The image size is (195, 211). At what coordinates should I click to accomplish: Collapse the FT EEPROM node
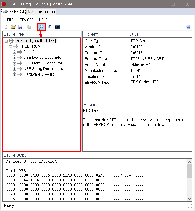pos(11,47)
